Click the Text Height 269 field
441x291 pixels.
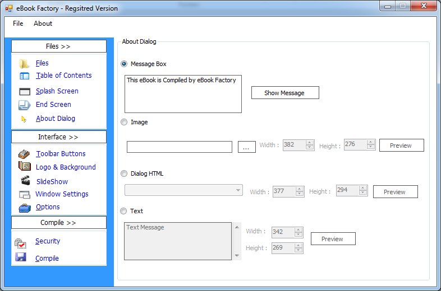point(283,248)
